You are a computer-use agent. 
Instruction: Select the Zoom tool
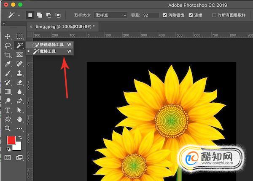[8, 128]
